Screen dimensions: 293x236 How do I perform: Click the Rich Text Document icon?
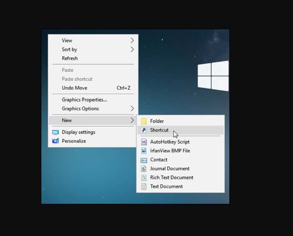(144, 178)
